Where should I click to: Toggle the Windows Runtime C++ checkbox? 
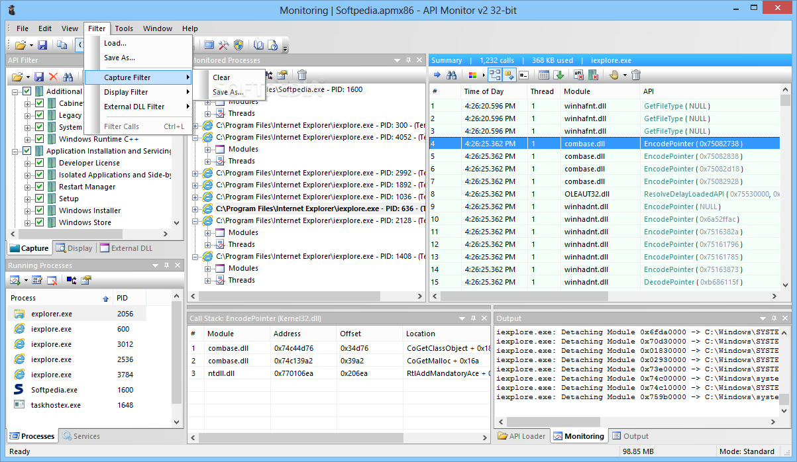tap(39, 139)
